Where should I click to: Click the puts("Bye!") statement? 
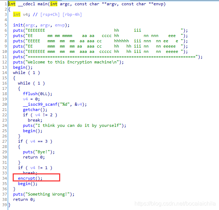click(39, 152)
